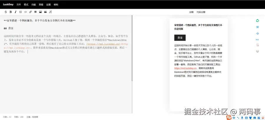Toggle bold formatting with the B icon
The width and height of the screenshot is (265, 120).
[x=11, y=12]
